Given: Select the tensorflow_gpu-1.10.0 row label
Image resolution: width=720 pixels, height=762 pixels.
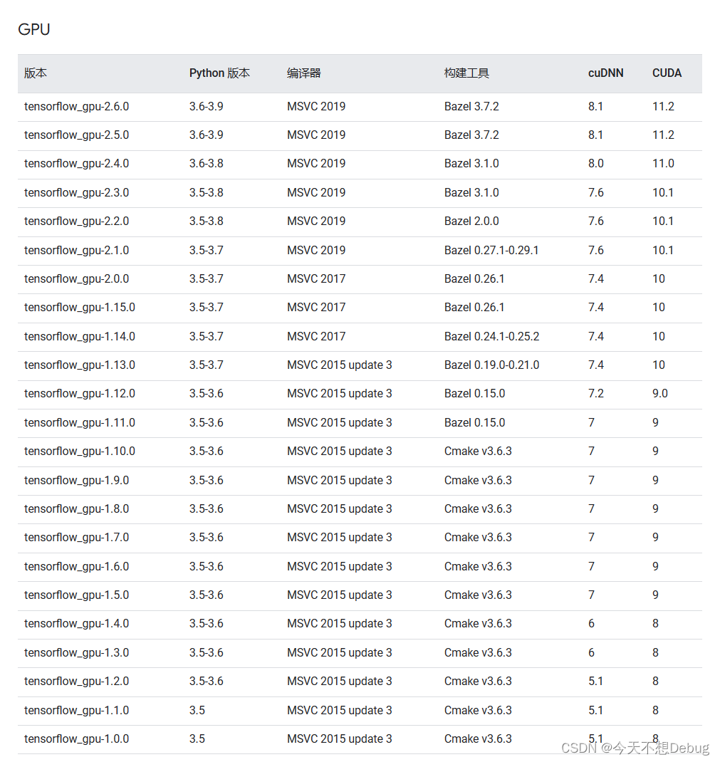Looking at the screenshot, I should click(80, 452).
